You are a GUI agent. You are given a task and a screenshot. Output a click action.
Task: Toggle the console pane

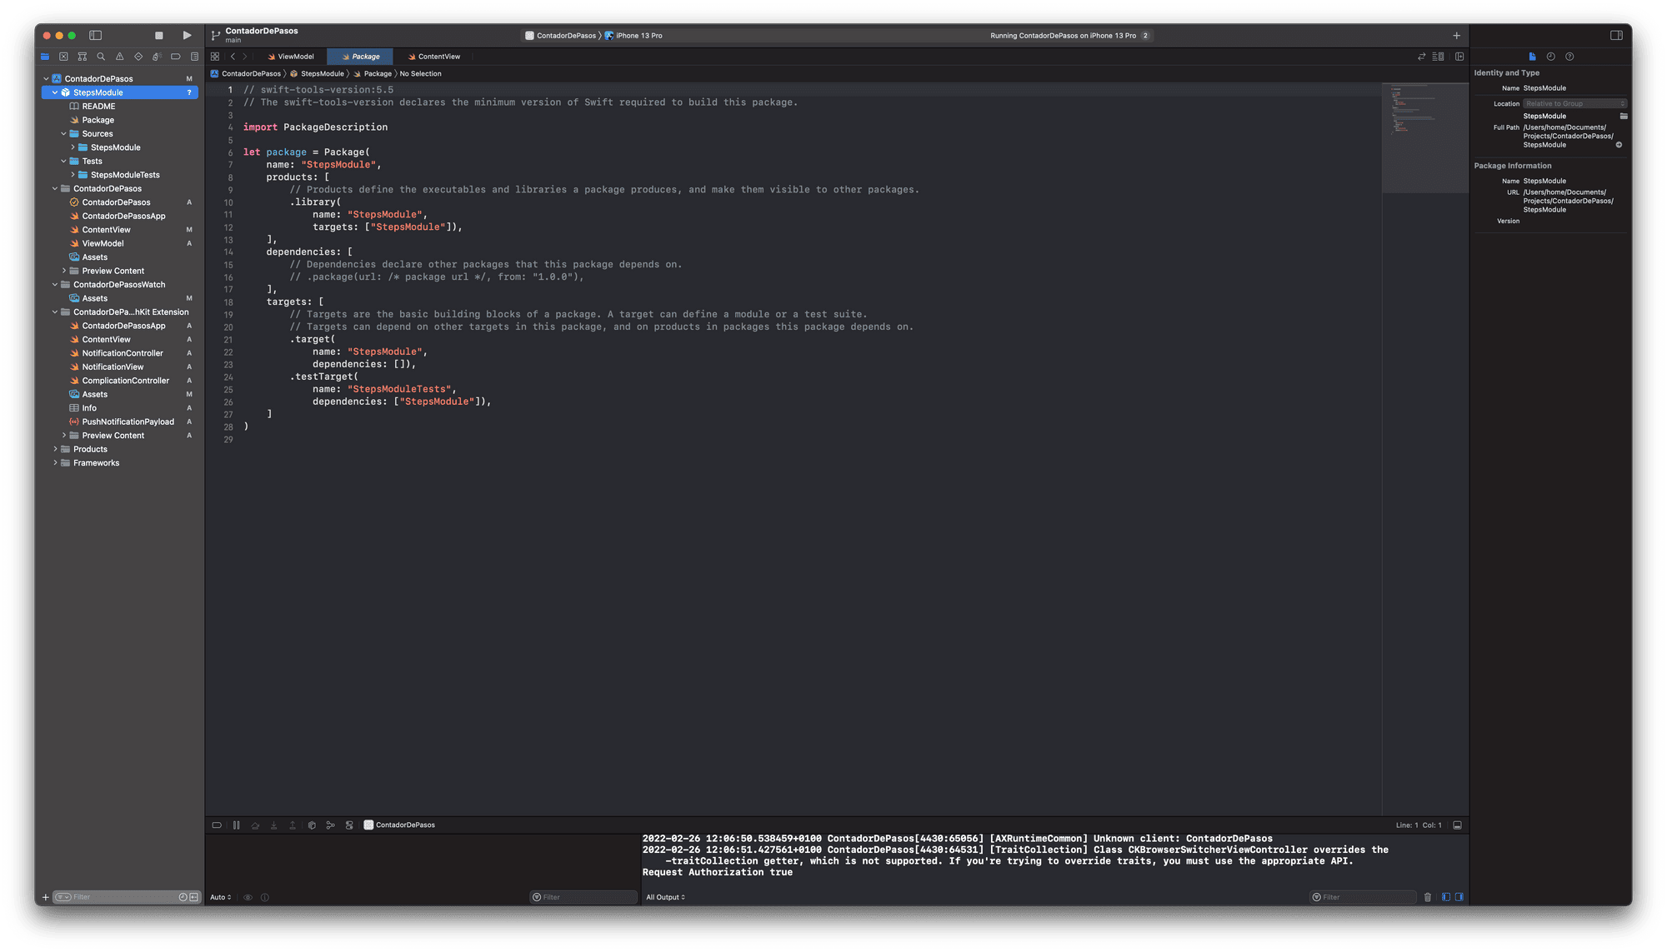[1459, 897]
